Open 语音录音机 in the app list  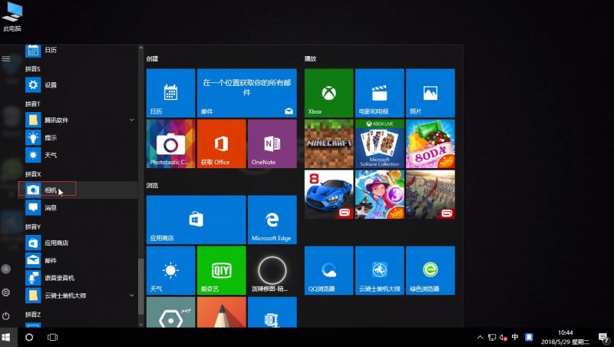[78, 278]
